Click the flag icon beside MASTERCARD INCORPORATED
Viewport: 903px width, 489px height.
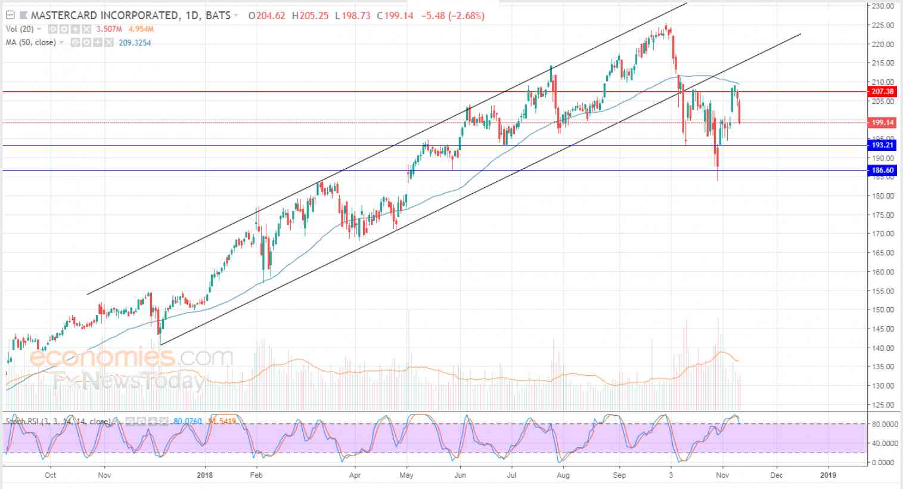(23, 16)
